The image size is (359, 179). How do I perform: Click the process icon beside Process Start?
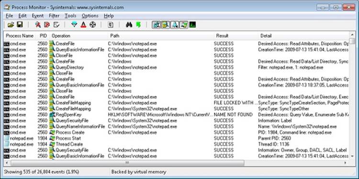pos(52,138)
